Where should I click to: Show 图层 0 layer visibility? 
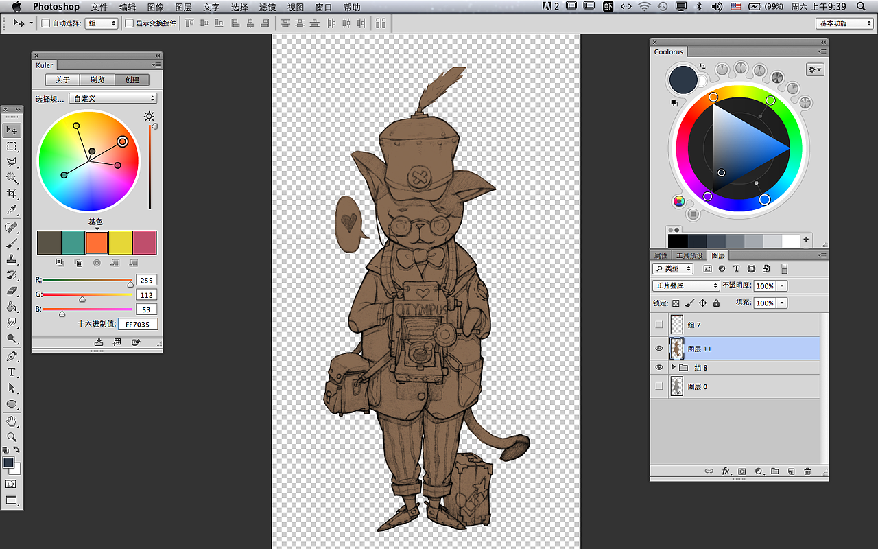[659, 386]
